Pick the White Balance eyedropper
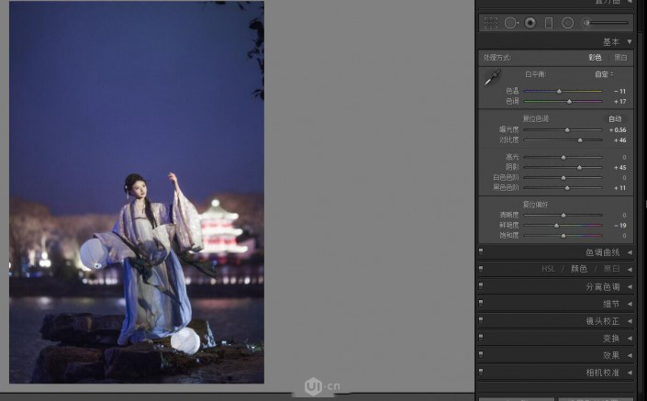Viewport: 647px width, 401px height. pos(493,79)
